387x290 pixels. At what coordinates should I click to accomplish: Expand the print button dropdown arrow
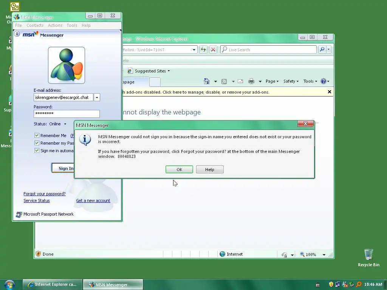(x=260, y=82)
